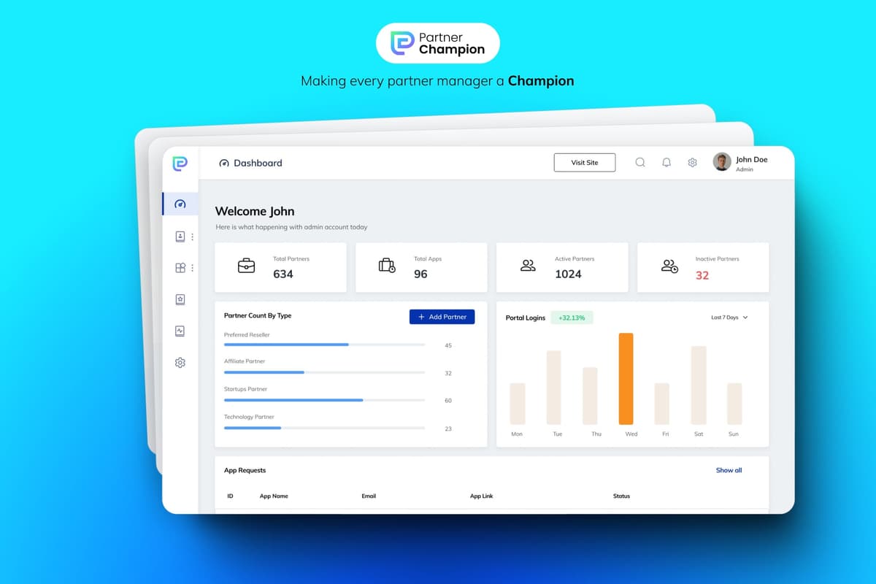
Task: Open the header settings gear icon
Action: pyautogui.click(x=693, y=163)
